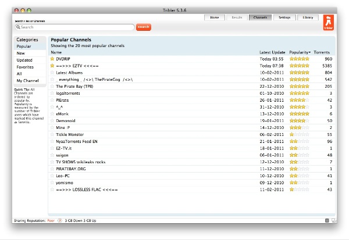349x240 pixels.
Task: Open the DVDRIP channel
Action: [x=63, y=59]
